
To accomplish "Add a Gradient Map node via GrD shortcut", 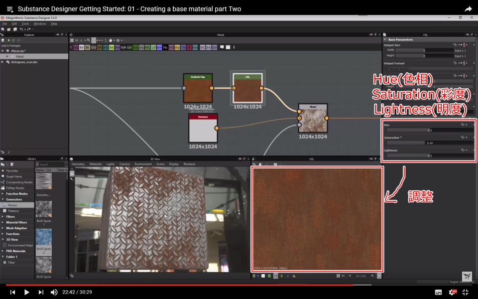I will tap(129, 47).
